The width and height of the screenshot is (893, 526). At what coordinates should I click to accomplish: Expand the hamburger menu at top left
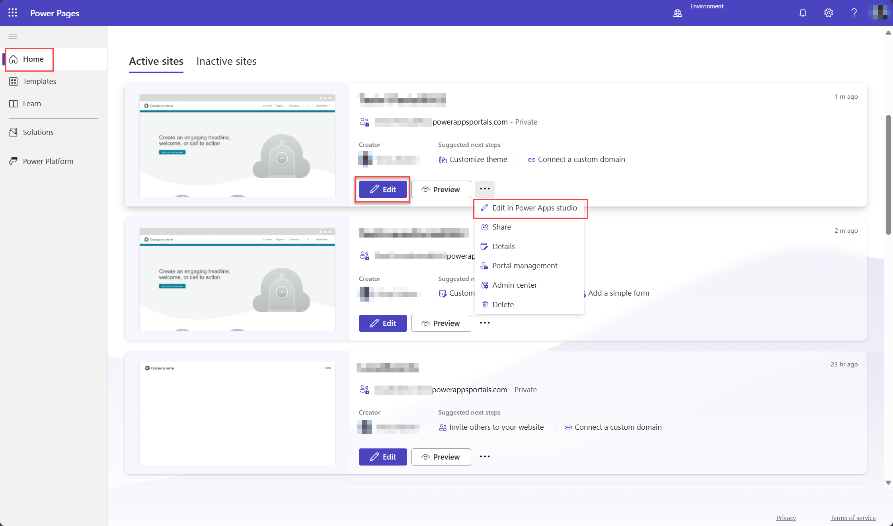13,36
